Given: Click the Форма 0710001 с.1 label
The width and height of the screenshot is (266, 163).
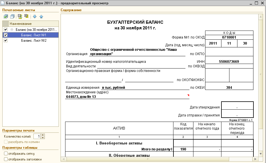Looking at the screenshot, I should click(241, 120).
